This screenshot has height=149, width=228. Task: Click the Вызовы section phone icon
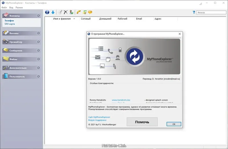tap(6, 33)
